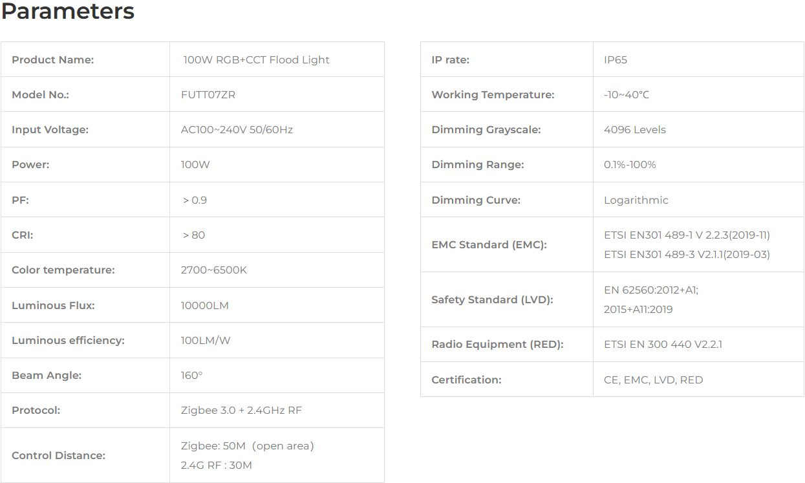The height and width of the screenshot is (483, 805).
Task: Click the IP65 rating value
Action: pos(616,59)
